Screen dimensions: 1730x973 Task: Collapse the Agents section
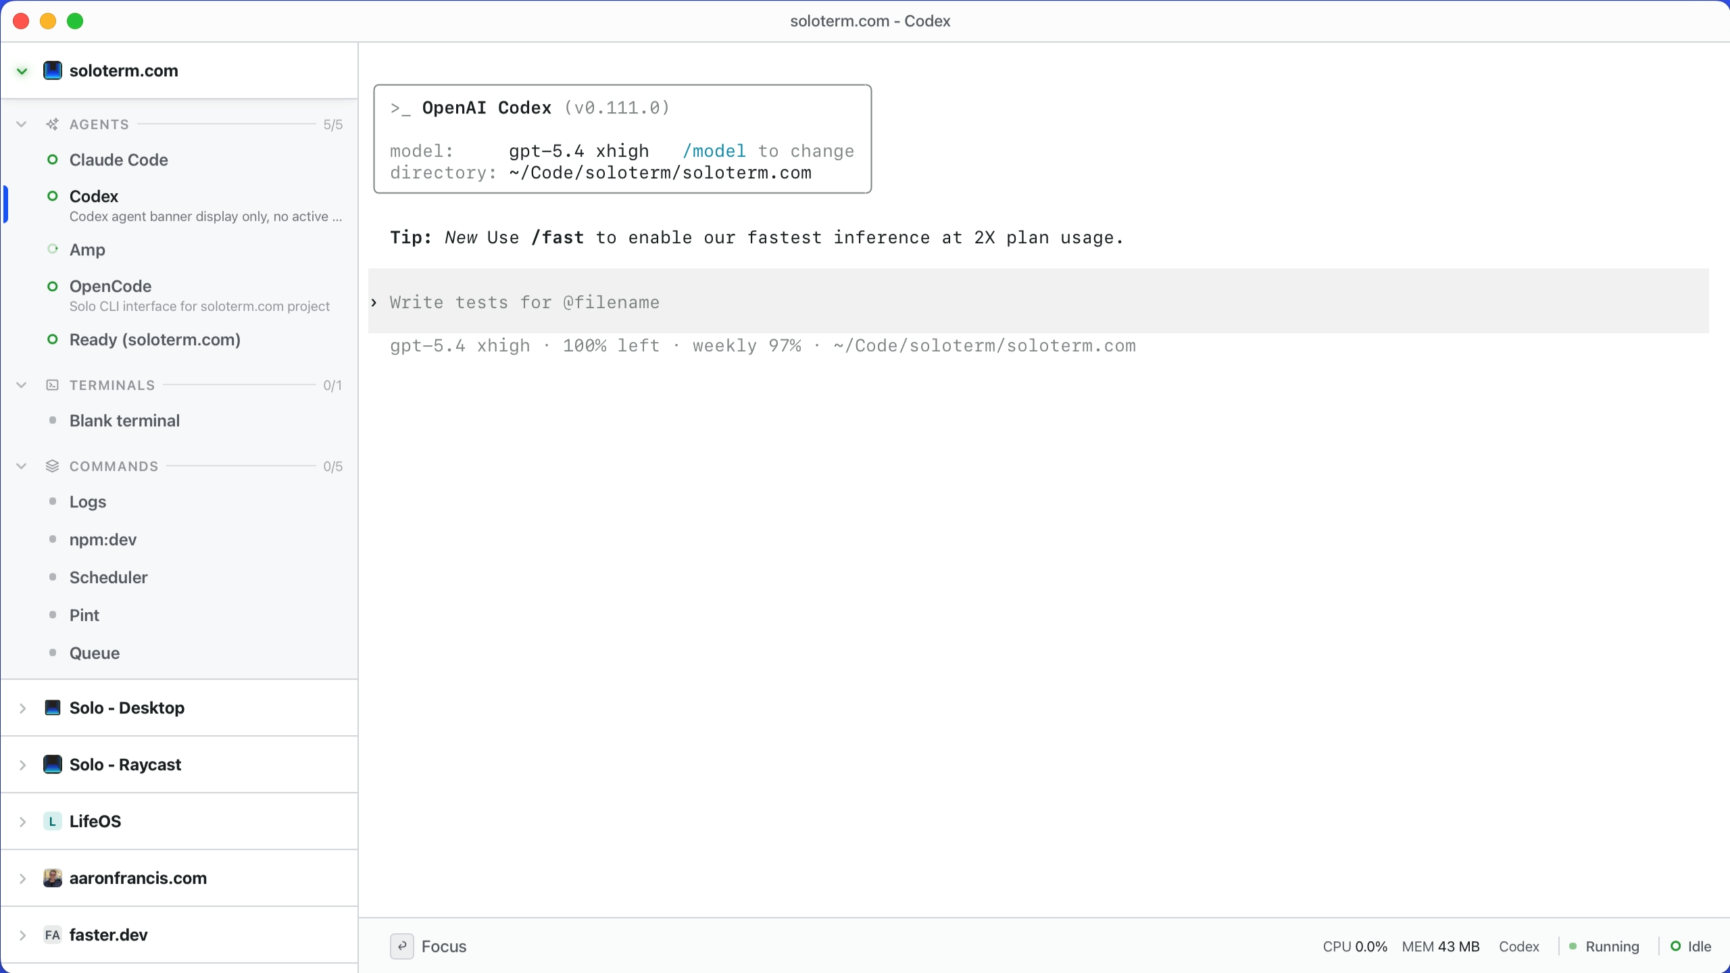tap(22, 124)
